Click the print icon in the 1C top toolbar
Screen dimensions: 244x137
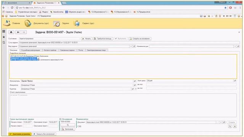coord(205,16)
